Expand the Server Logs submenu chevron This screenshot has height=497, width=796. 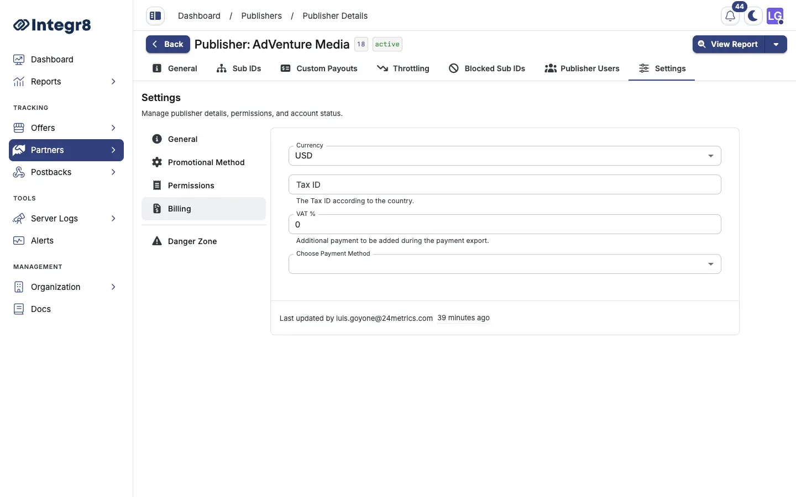point(113,219)
